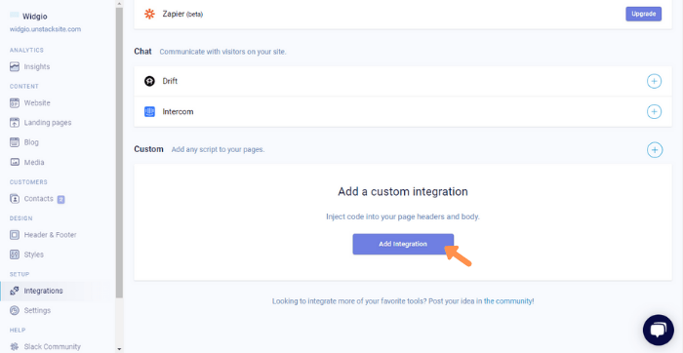Open the Header & Footer icon
683x353 pixels.
click(15, 235)
